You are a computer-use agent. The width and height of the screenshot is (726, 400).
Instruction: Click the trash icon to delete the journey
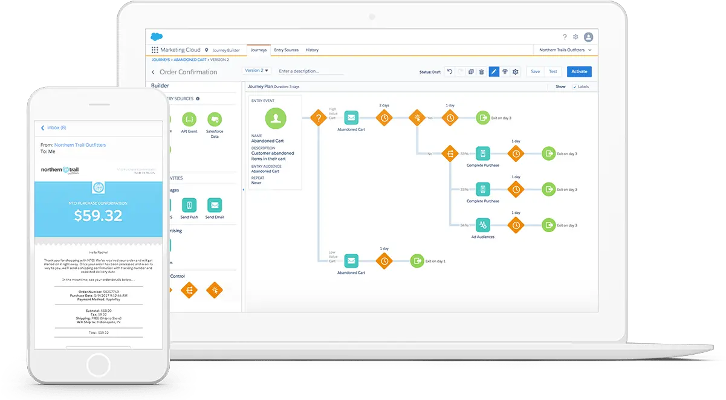click(481, 71)
